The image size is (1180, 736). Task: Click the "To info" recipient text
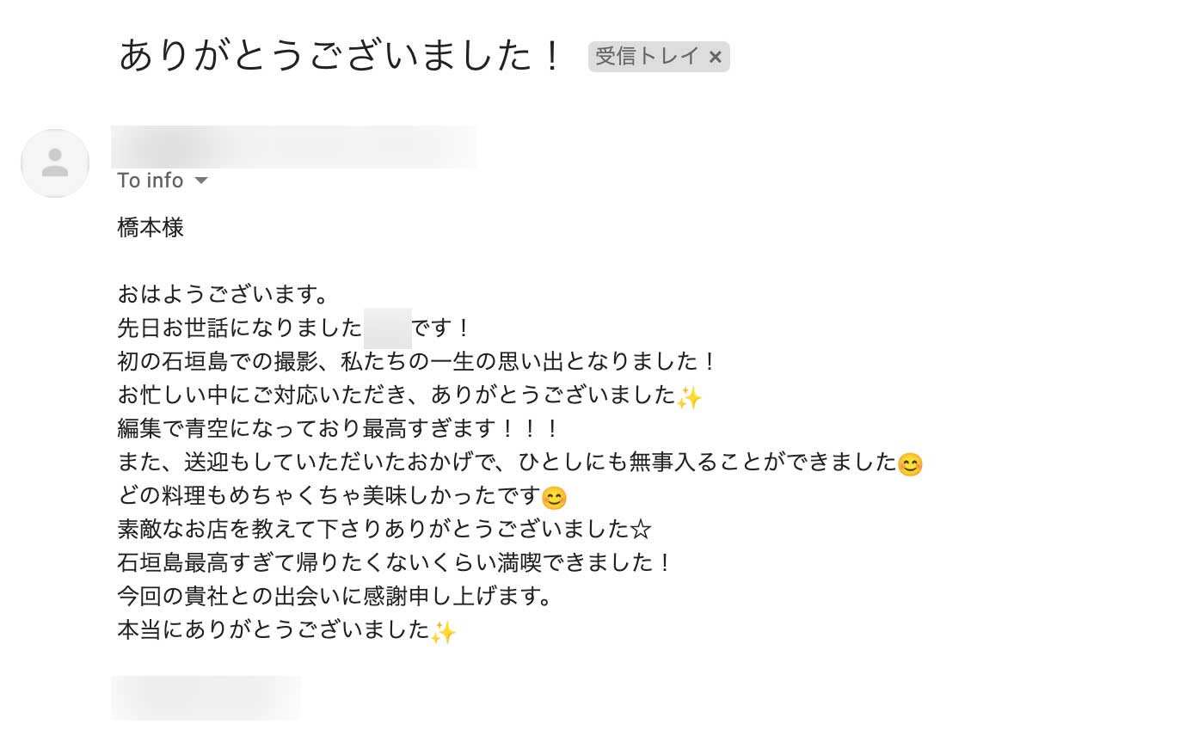150,181
